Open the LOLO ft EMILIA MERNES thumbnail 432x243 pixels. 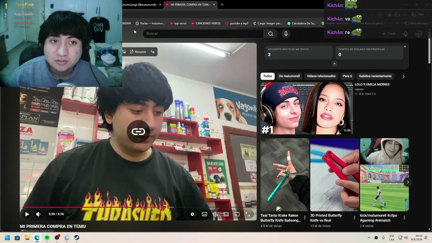pyautogui.click(x=307, y=108)
